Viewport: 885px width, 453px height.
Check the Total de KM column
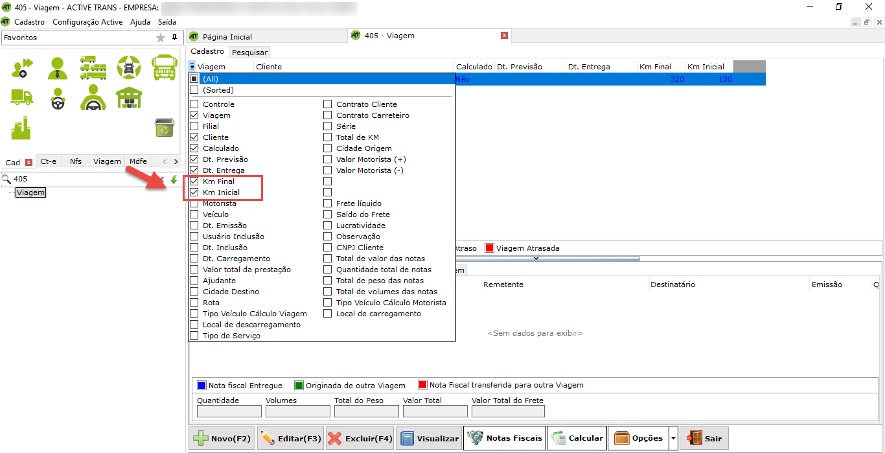[327, 137]
